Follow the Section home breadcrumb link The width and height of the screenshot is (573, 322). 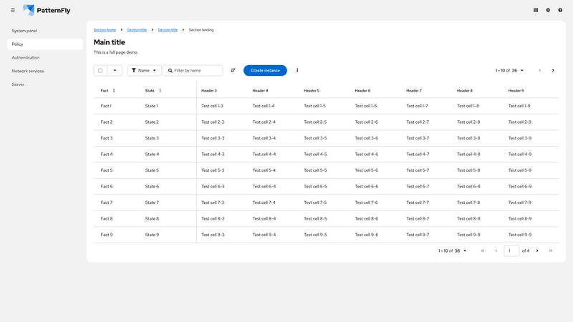105,30
